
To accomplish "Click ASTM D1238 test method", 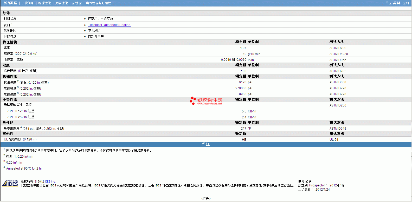I will (x=338, y=54).
